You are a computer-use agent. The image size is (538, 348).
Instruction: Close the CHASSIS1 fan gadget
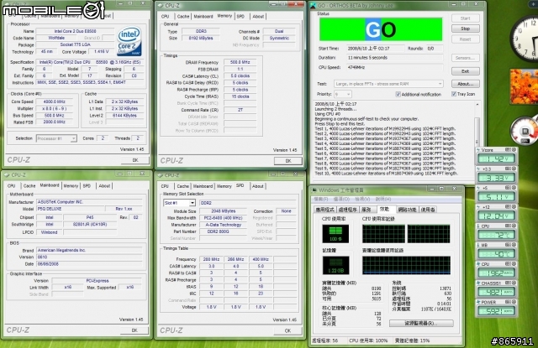(514, 283)
